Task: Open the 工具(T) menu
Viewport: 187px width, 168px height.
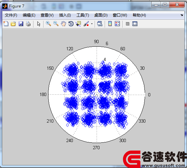Action: pyautogui.click(x=83, y=15)
